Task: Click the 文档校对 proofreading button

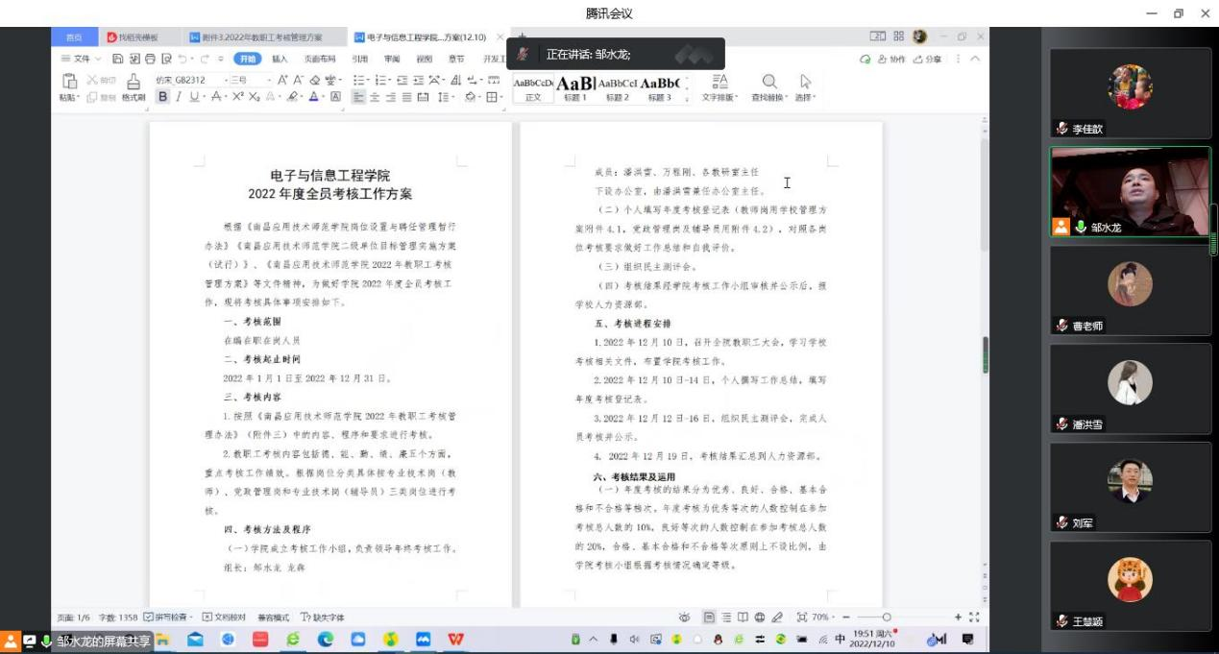Action: 224,617
